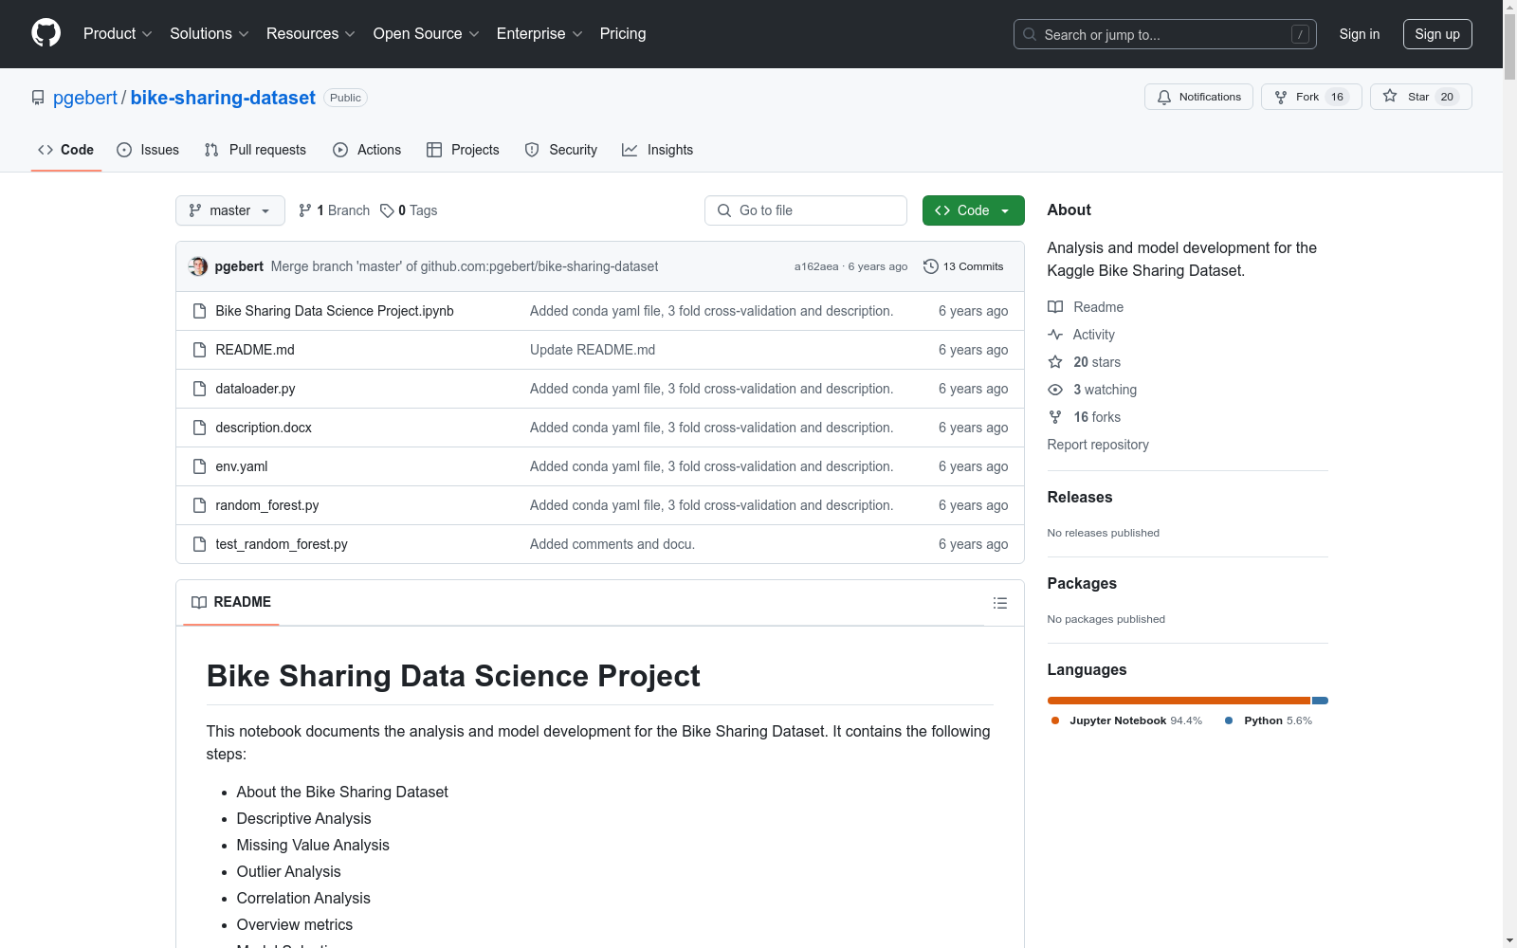Switch to the Pull requests tab
Viewport: 1517px width, 948px height.
(x=255, y=150)
